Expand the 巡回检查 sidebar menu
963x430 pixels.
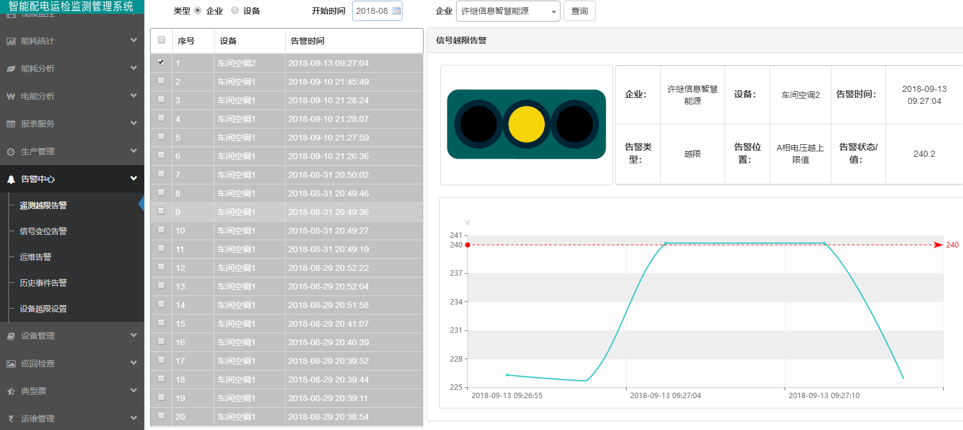tap(72, 363)
